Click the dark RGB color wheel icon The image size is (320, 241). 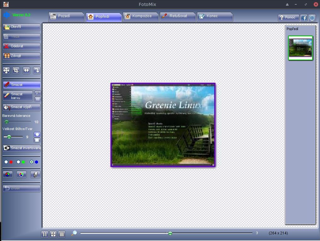[8, 175]
